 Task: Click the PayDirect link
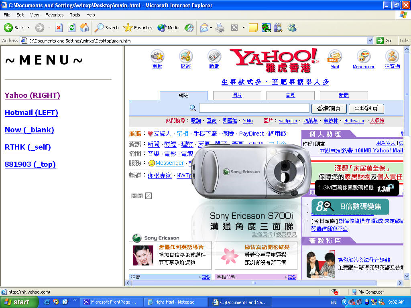(x=251, y=134)
